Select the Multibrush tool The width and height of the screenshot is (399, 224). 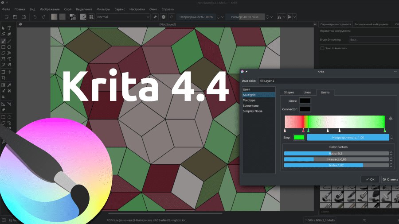tap(9, 65)
